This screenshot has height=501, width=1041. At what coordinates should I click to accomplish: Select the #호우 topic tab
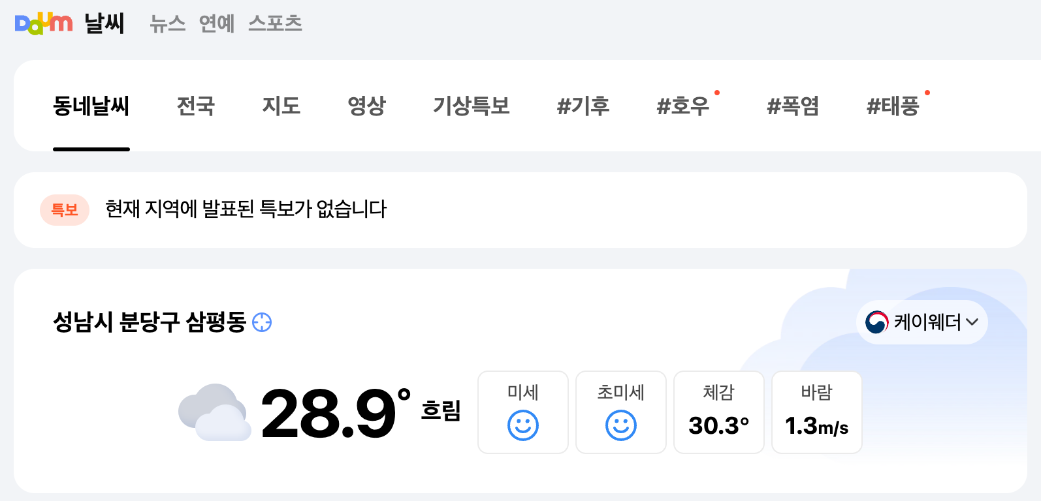pos(684,106)
